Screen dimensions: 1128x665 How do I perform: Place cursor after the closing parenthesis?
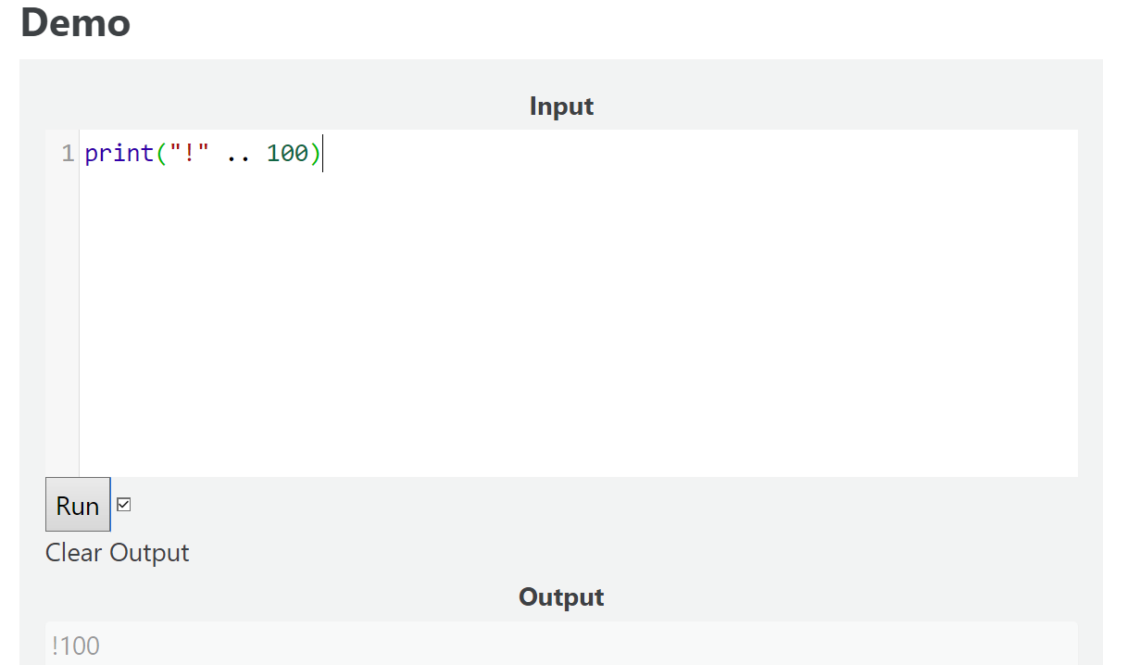[x=322, y=154]
